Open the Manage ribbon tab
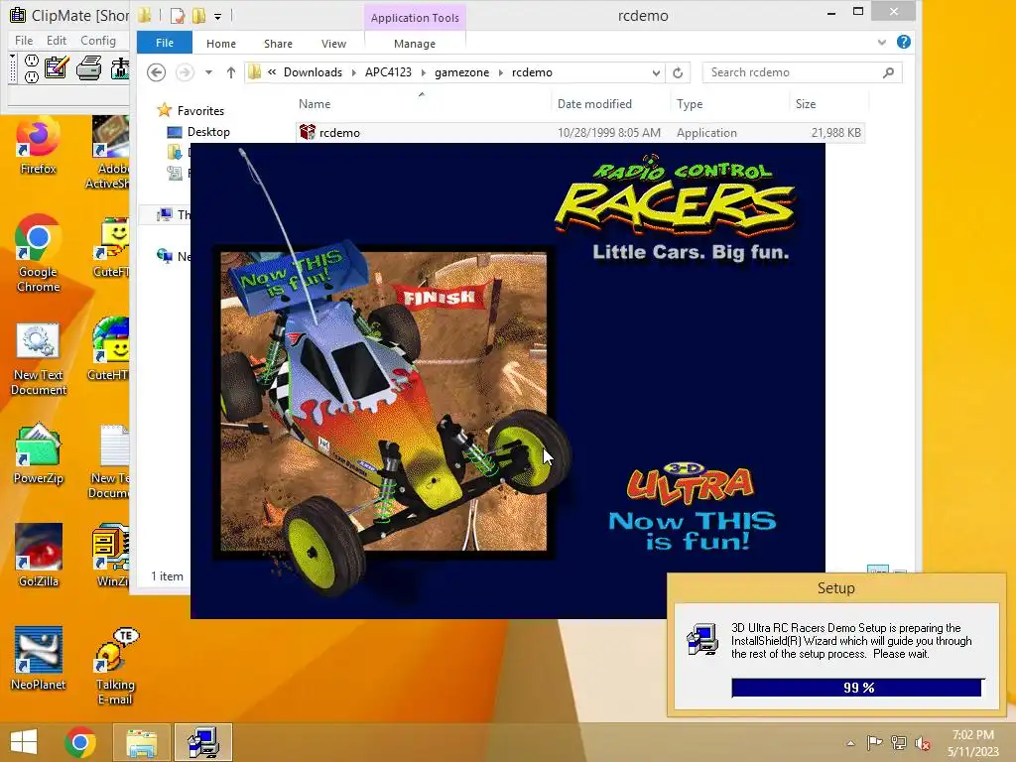Image resolution: width=1016 pixels, height=762 pixels. [x=415, y=44]
